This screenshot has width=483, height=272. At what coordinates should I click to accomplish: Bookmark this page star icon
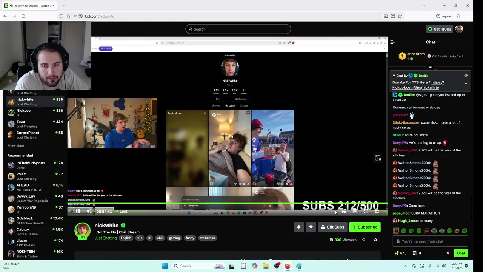(400, 16)
